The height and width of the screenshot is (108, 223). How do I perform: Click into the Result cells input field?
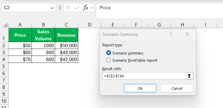[x=144, y=76]
